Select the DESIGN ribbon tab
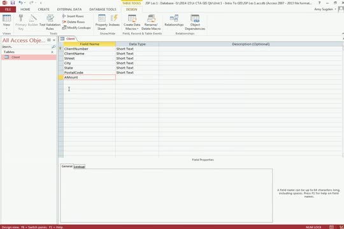 (131, 10)
